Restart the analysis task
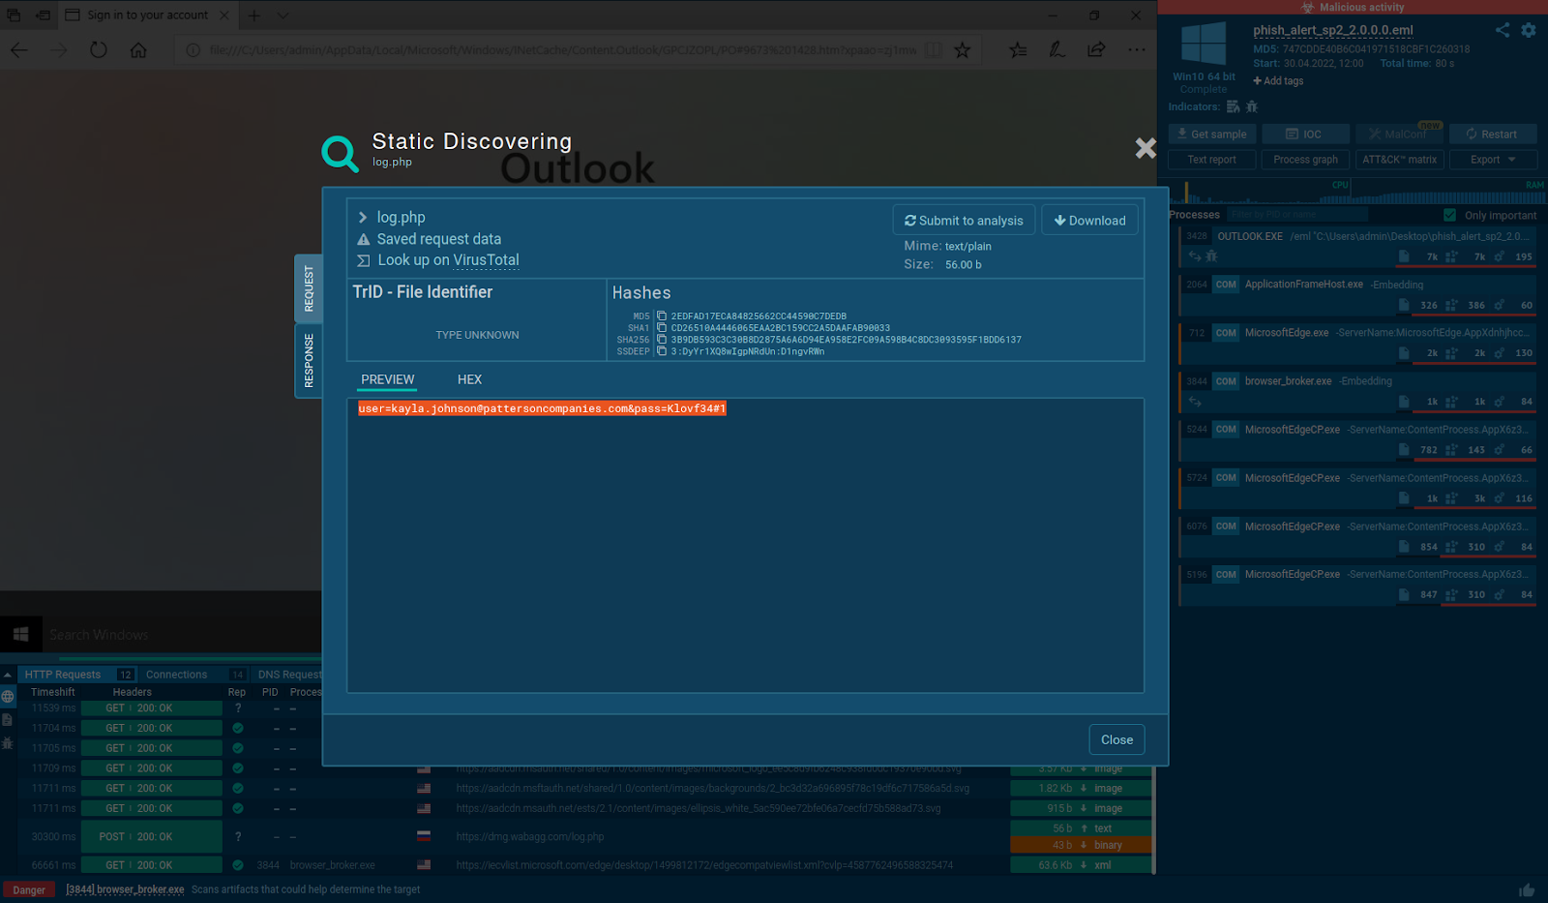Image resolution: width=1548 pixels, height=903 pixels. (x=1491, y=135)
